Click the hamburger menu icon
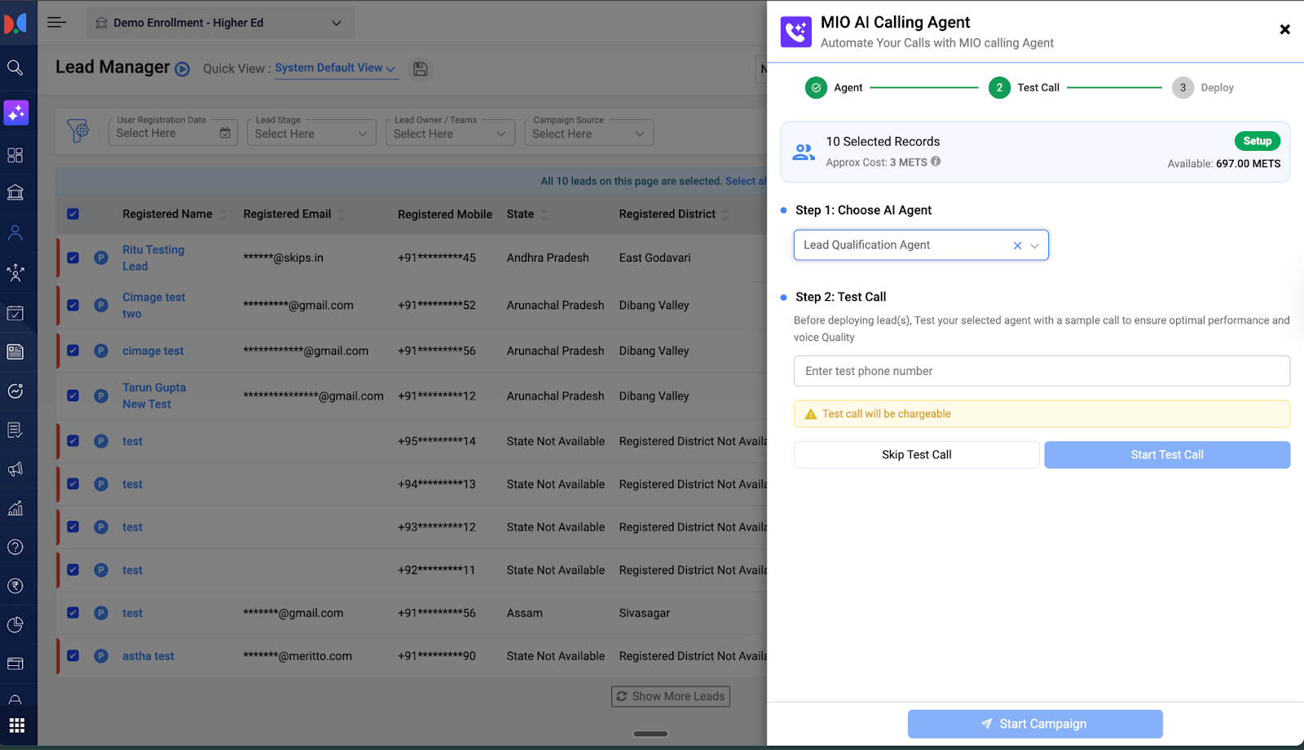1304x750 pixels. (x=56, y=23)
